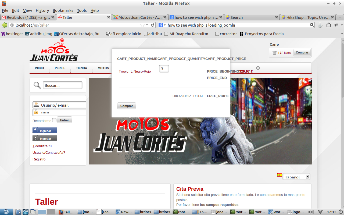Click the Wi-Fi network tray icon
The image size is (344, 215).
[320, 212]
